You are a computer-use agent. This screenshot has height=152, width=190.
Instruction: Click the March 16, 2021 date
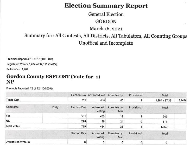(x=106, y=29)
